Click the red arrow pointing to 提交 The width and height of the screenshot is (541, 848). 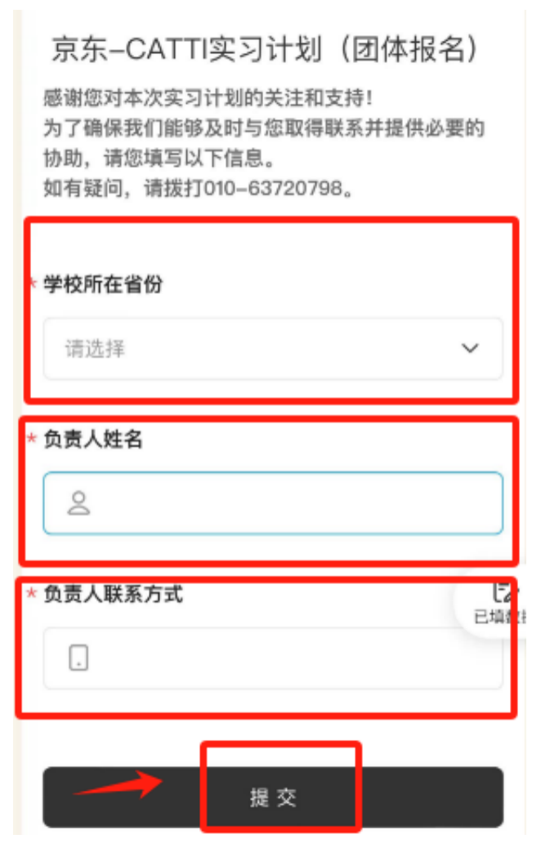pos(118,784)
